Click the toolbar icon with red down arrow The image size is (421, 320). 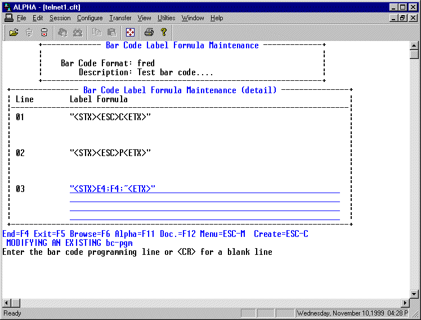[x=44, y=33]
